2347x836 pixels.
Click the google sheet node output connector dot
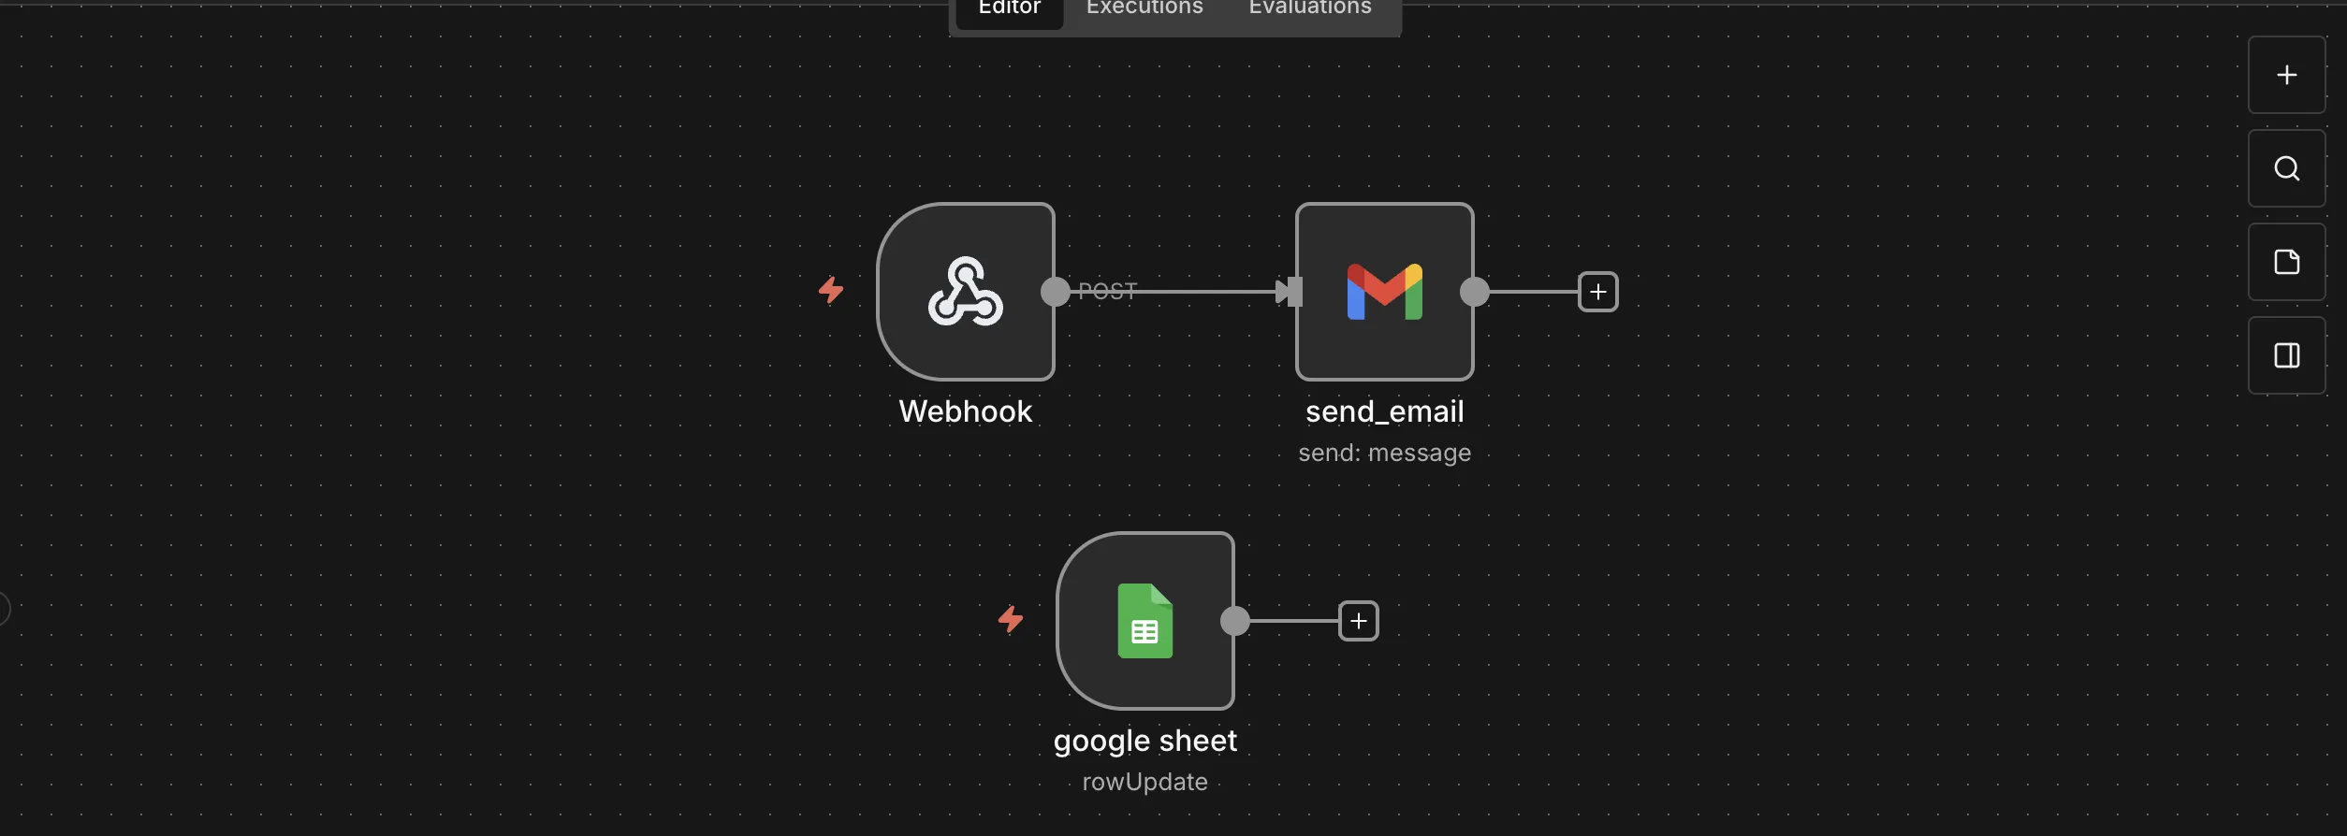[1235, 621]
